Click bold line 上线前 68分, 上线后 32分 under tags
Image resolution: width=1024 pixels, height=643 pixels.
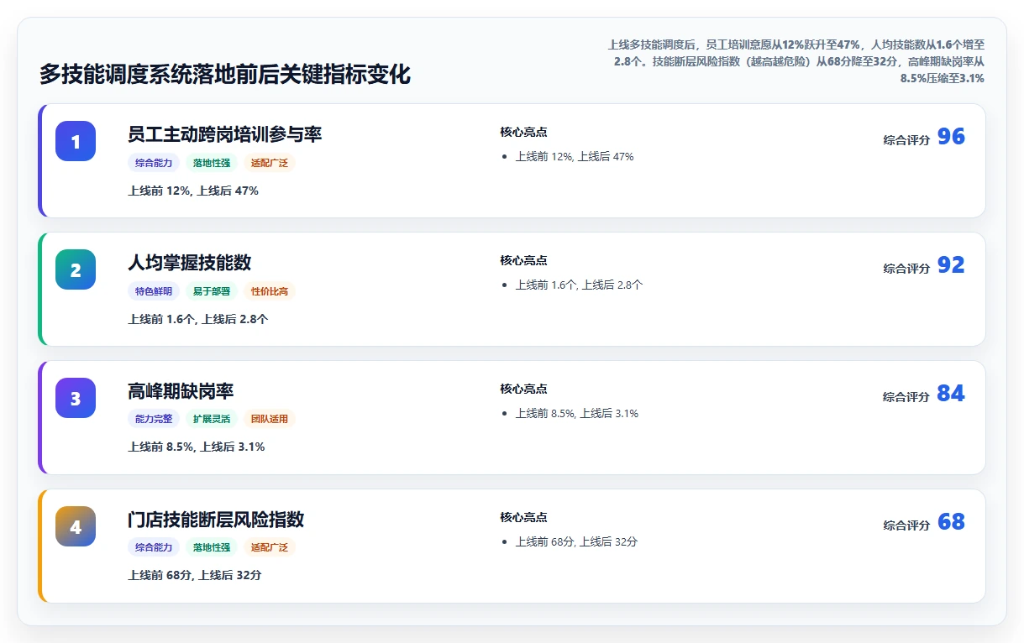[x=195, y=575]
